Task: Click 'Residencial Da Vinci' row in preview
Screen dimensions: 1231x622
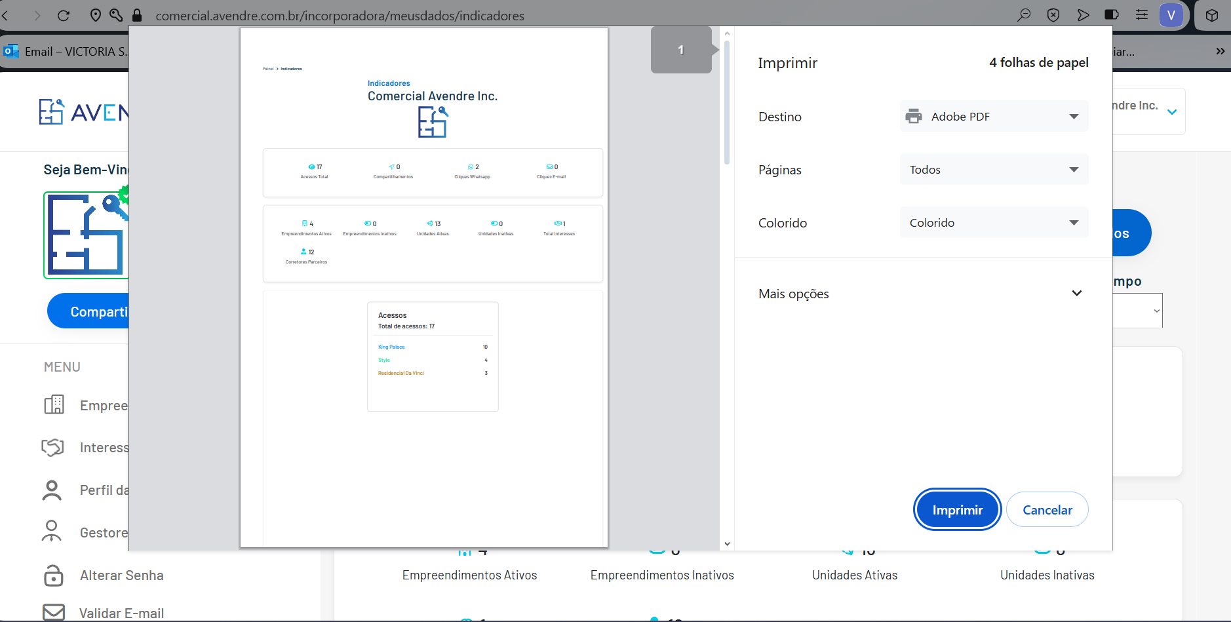Action: click(433, 373)
